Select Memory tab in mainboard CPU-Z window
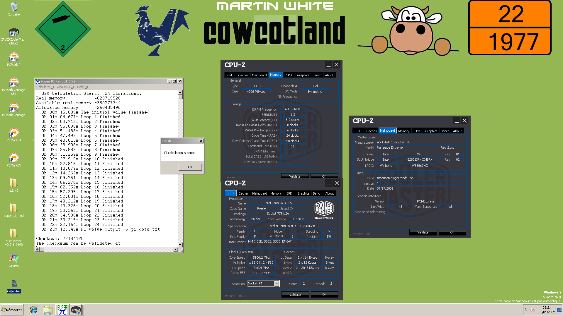Viewport: 563px width, 316px height. point(403,131)
